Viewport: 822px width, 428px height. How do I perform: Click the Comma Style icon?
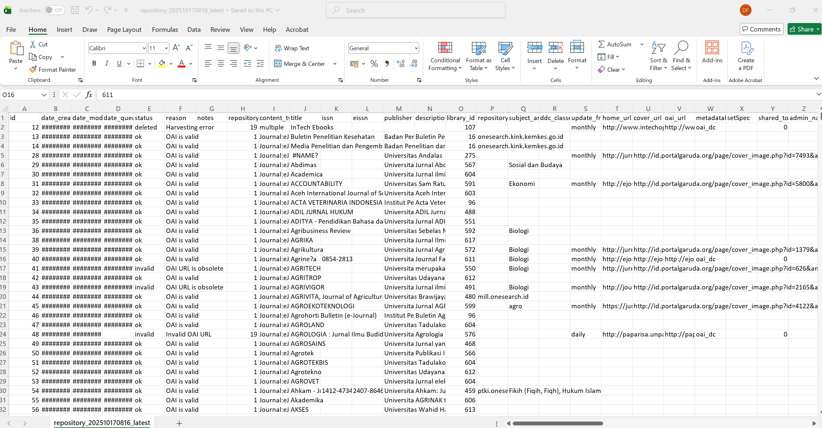[387, 64]
